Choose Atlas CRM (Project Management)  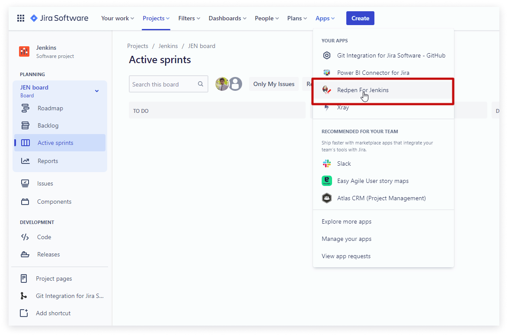pyautogui.click(x=383, y=198)
